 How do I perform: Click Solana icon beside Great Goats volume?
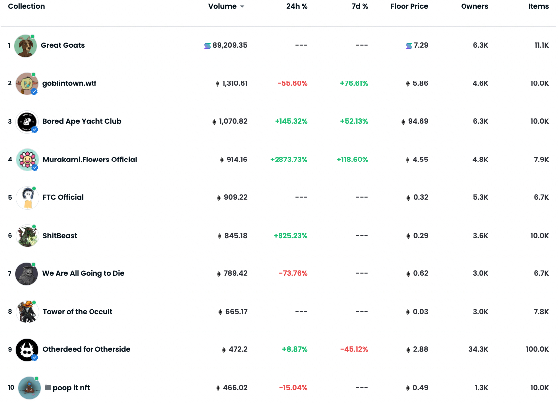(207, 46)
